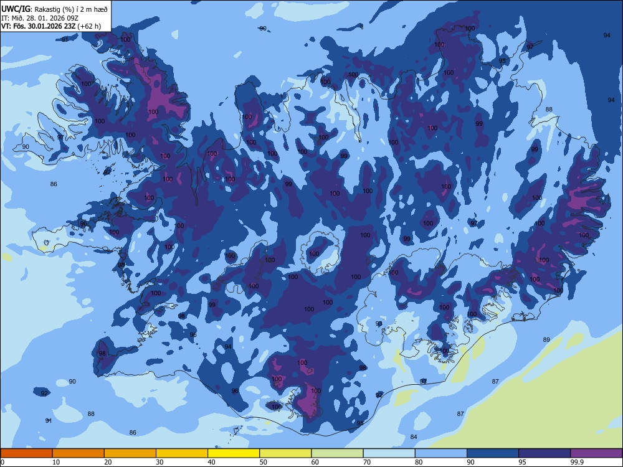Click the '30' tick label on the color scale
The image size is (623, 467).
pos(159,462)
